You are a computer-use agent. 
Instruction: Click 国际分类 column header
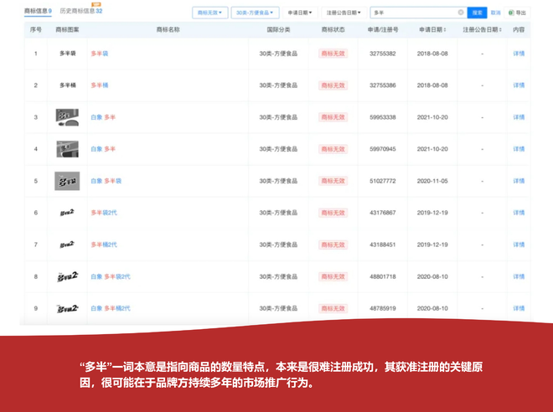point(278,29)
